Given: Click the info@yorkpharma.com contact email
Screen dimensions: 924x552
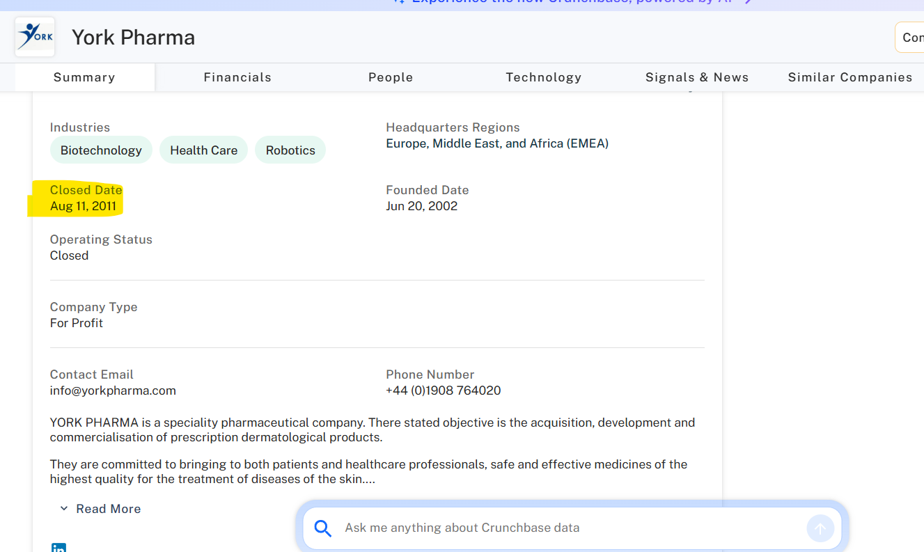Looking at the screenshot, I should 113,391.
